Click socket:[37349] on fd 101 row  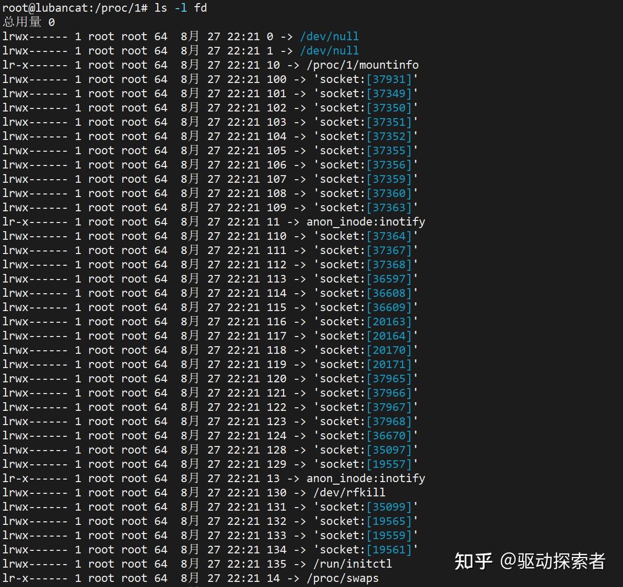(366, 93)
